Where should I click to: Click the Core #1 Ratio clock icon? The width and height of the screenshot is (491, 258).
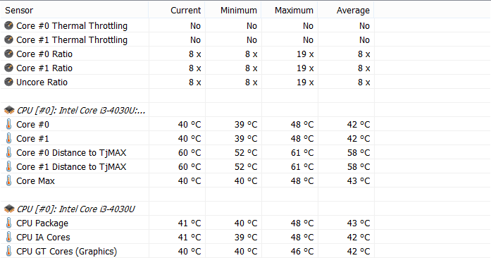coord(8,68)
